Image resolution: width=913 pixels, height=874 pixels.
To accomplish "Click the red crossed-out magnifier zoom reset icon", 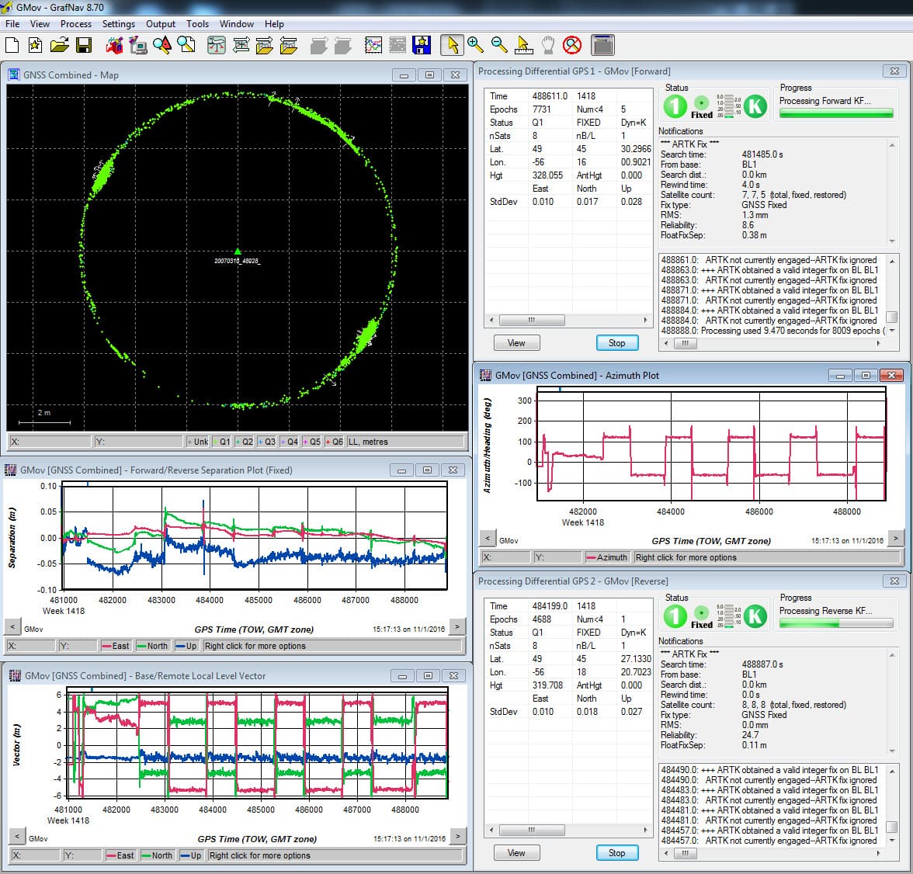I will 571,45.
